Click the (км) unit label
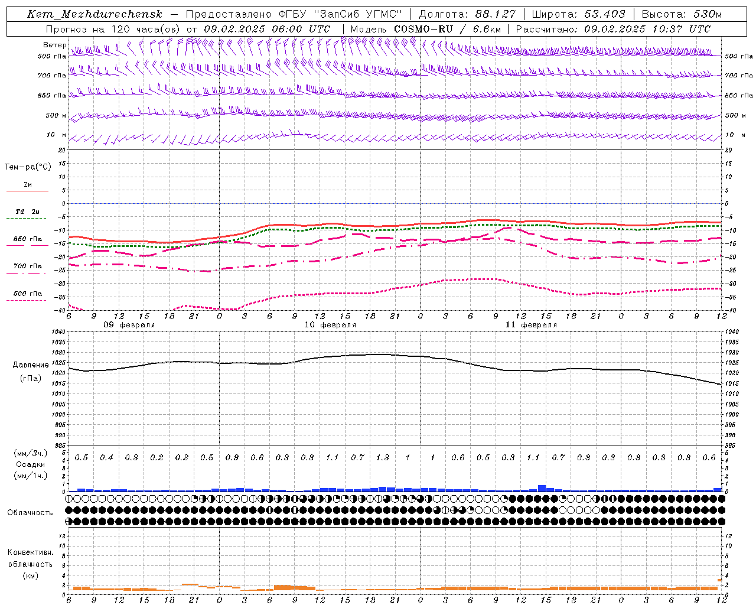Image resolution: width=756 pixels, height=605 pixels. tap(30, 575)
